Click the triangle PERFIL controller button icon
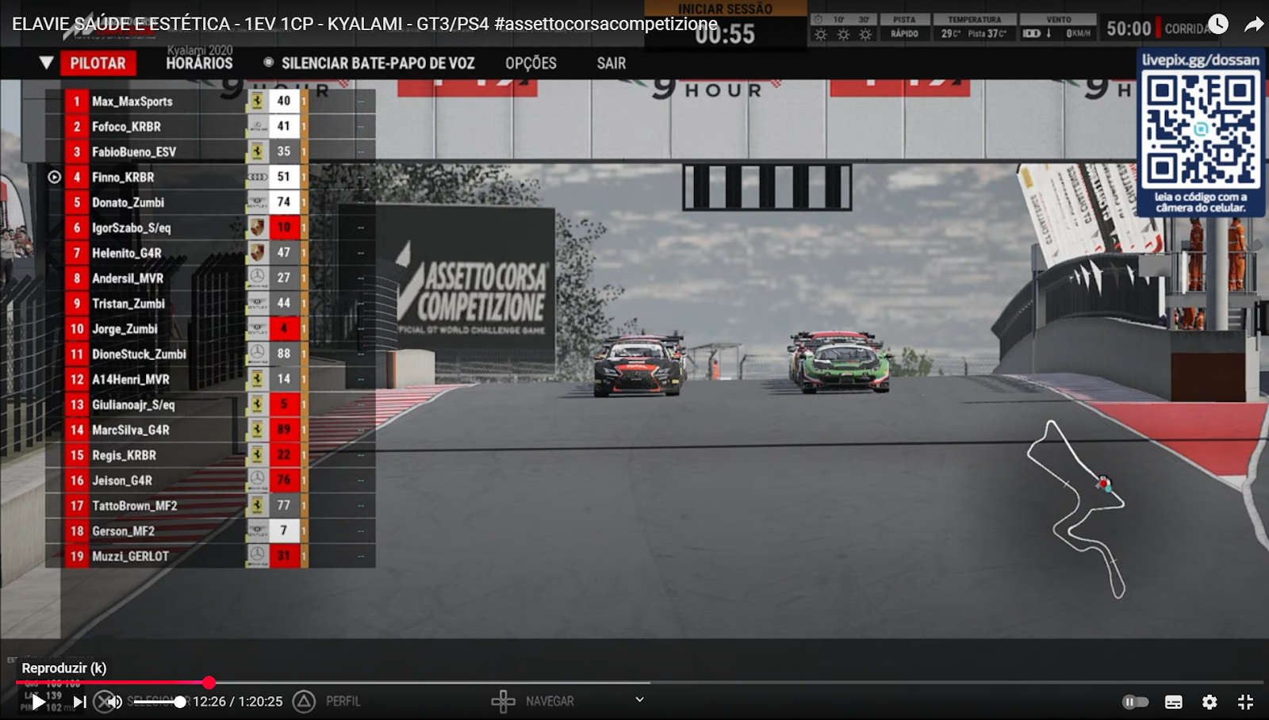Viewport: 1269px width, 720px height. tap(304, 701)
